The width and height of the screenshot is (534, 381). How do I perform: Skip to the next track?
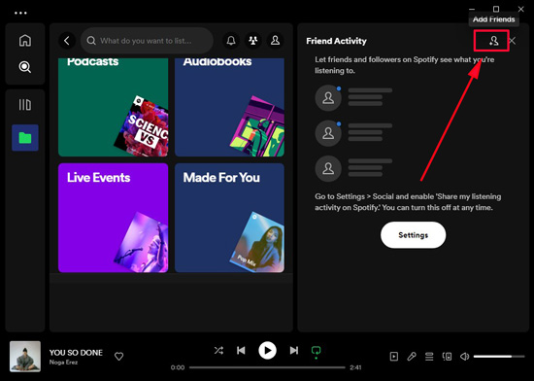294,350
